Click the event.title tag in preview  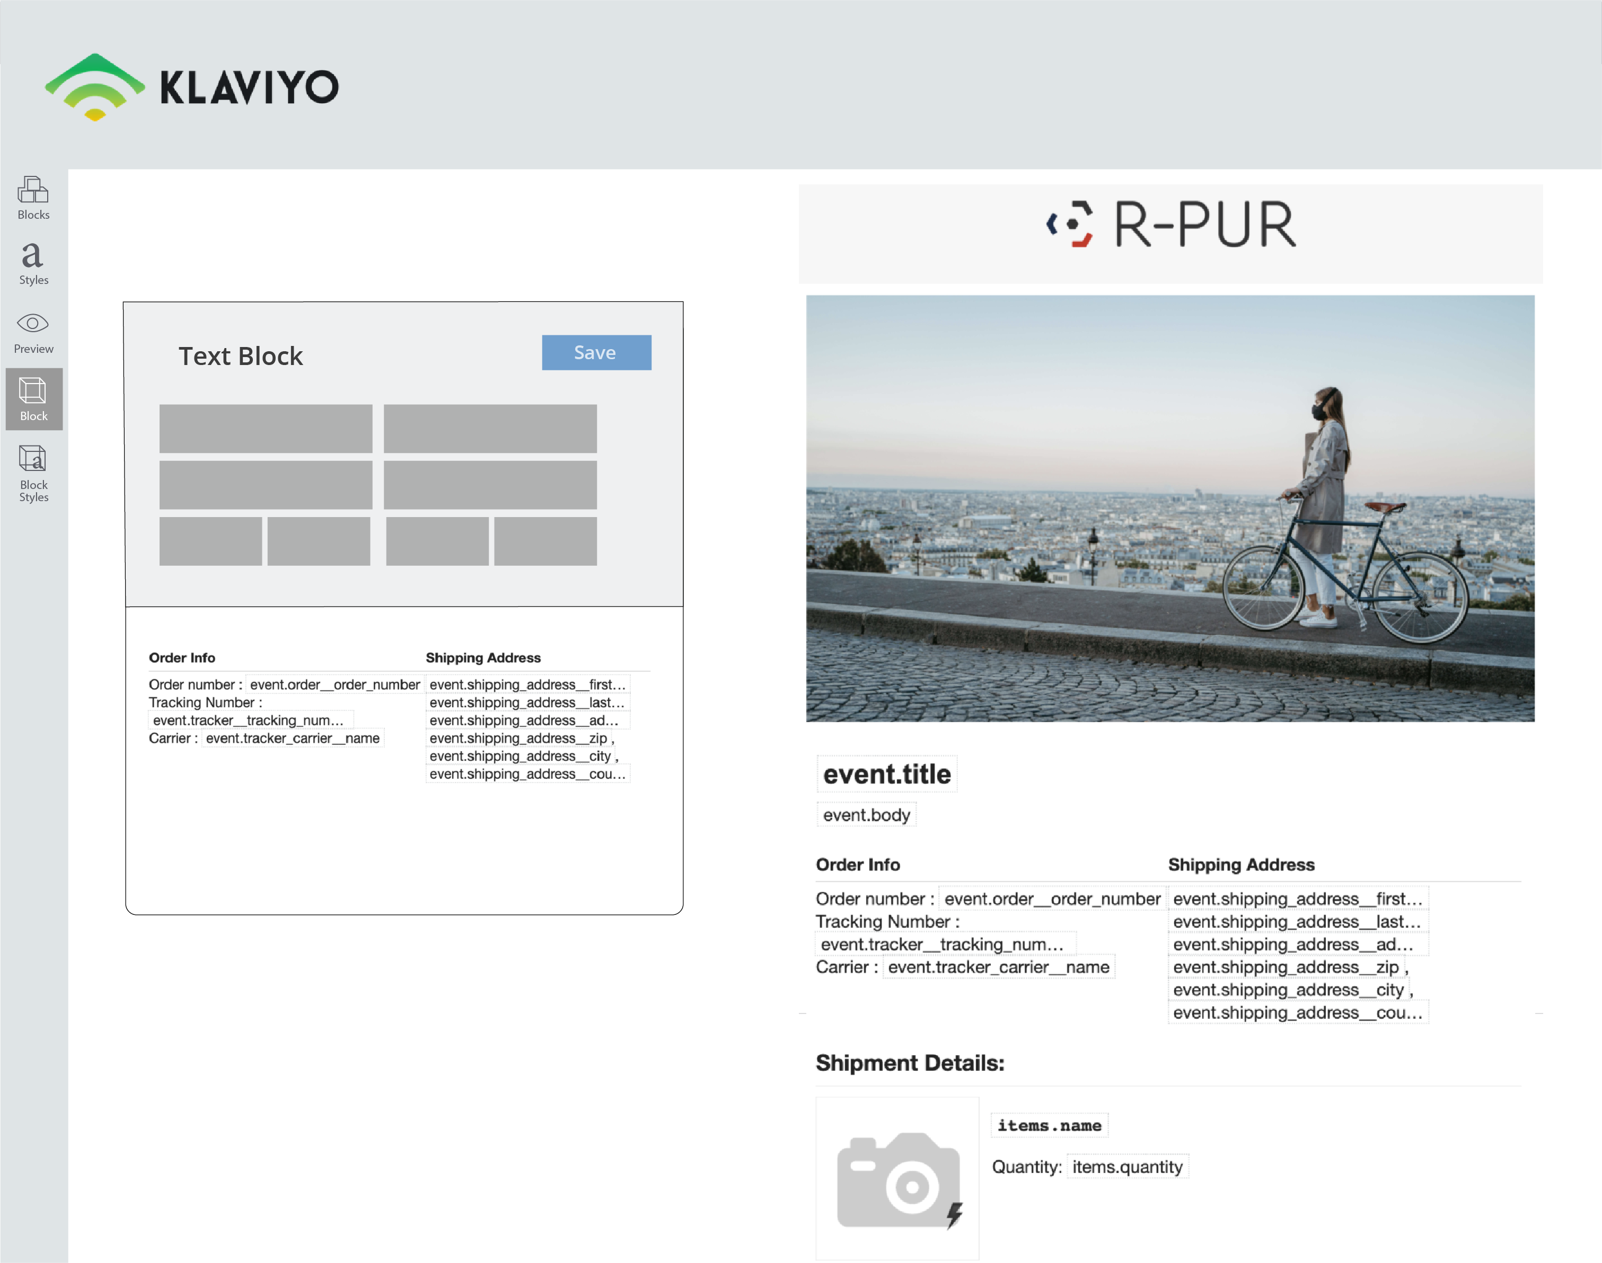coord(887,774)
